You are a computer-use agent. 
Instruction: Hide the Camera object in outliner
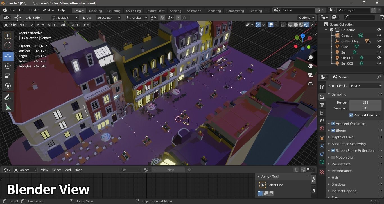pyautogui.click(x=379, y=36)
